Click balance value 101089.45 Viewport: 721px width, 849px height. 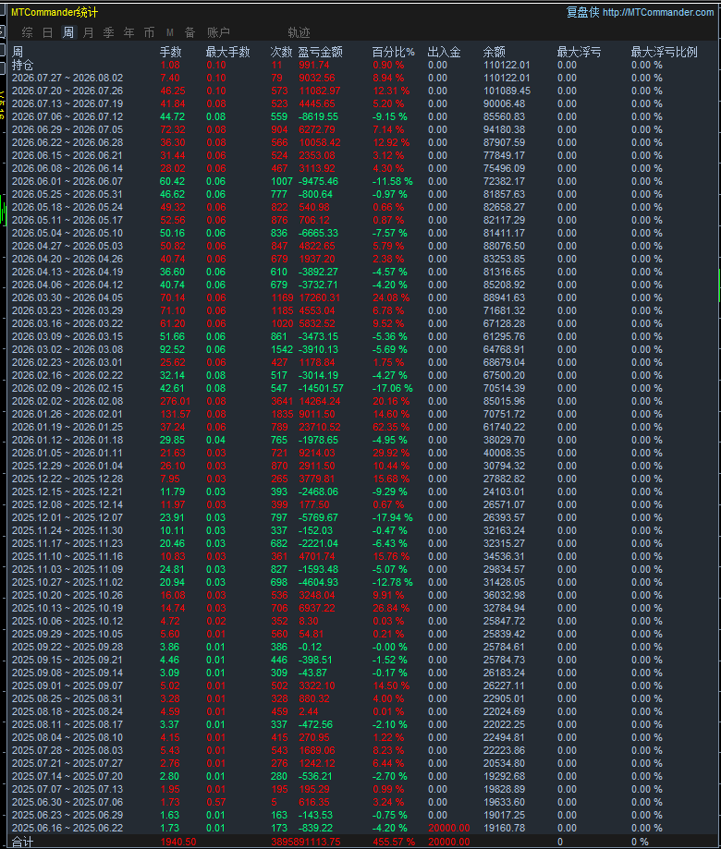[x=507, y=91]
